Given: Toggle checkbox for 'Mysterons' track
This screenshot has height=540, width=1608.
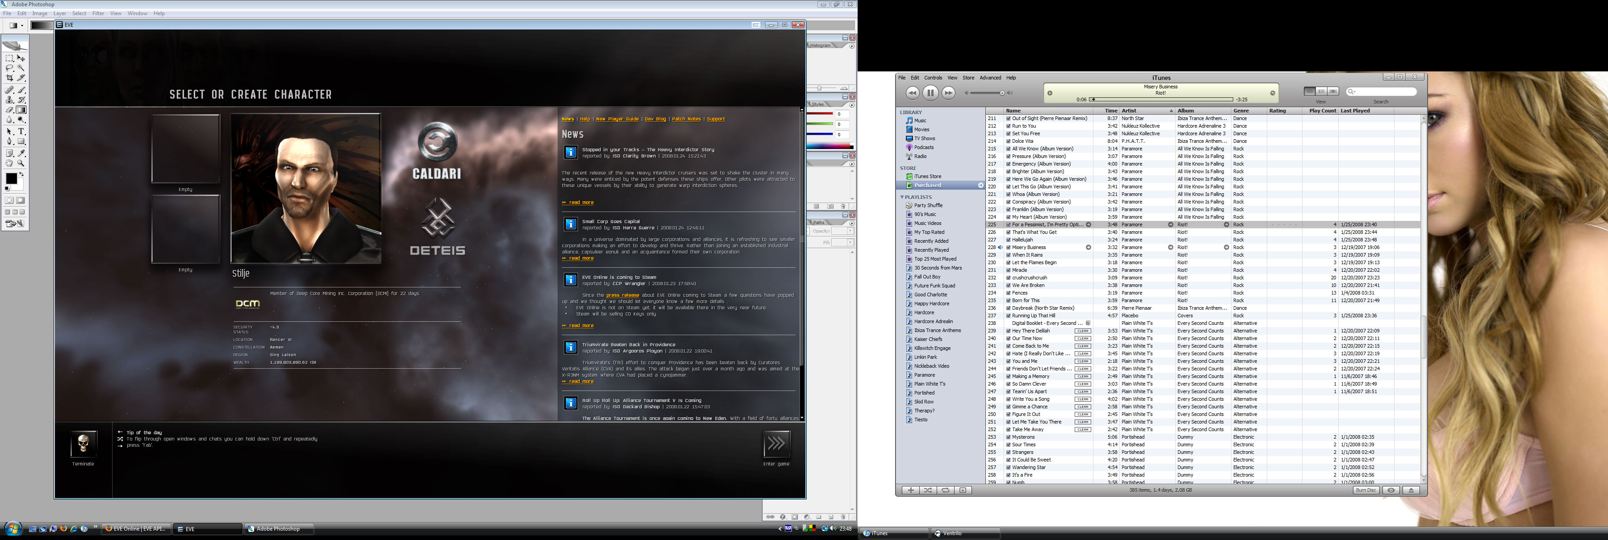Looking at the screenshot, I should (x=1008, y=437).
